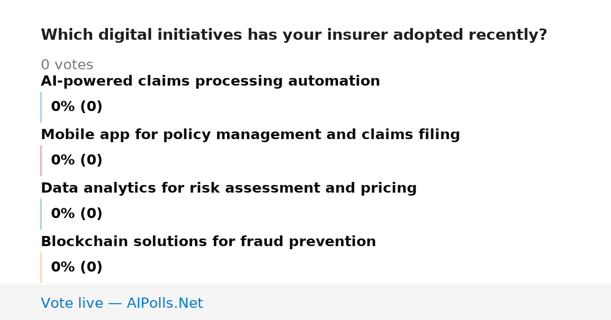Screen dimensions: 611x320
Task: Click 0% (0) result under AI-powered claims
Action: 76,107
